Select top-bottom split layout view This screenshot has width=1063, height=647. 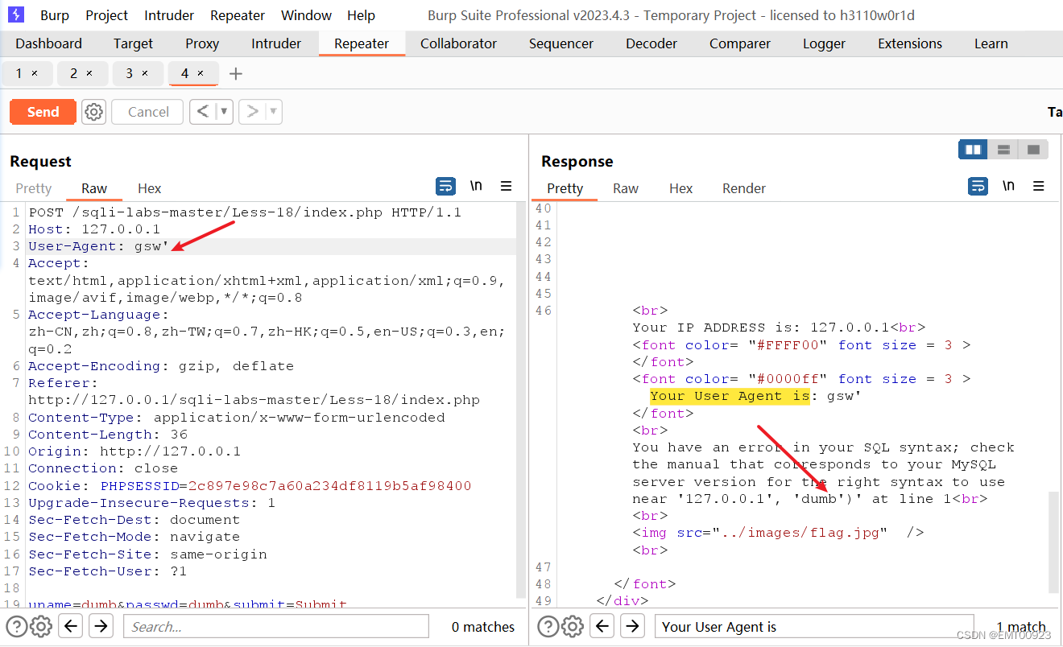(x=1003, y=150)
